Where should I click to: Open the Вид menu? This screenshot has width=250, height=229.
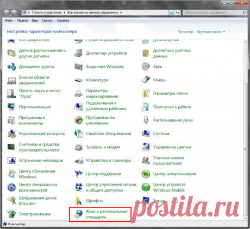click(x=35, y=21)
